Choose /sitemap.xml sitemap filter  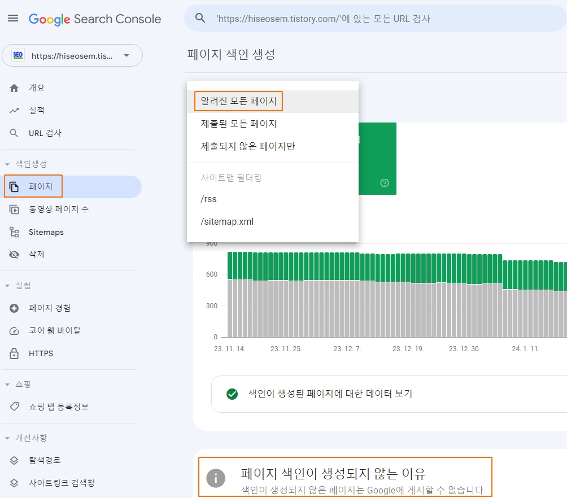pyautogui.click(x=227, y=221)
